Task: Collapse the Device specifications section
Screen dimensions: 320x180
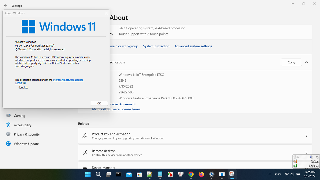Action: 306,62
